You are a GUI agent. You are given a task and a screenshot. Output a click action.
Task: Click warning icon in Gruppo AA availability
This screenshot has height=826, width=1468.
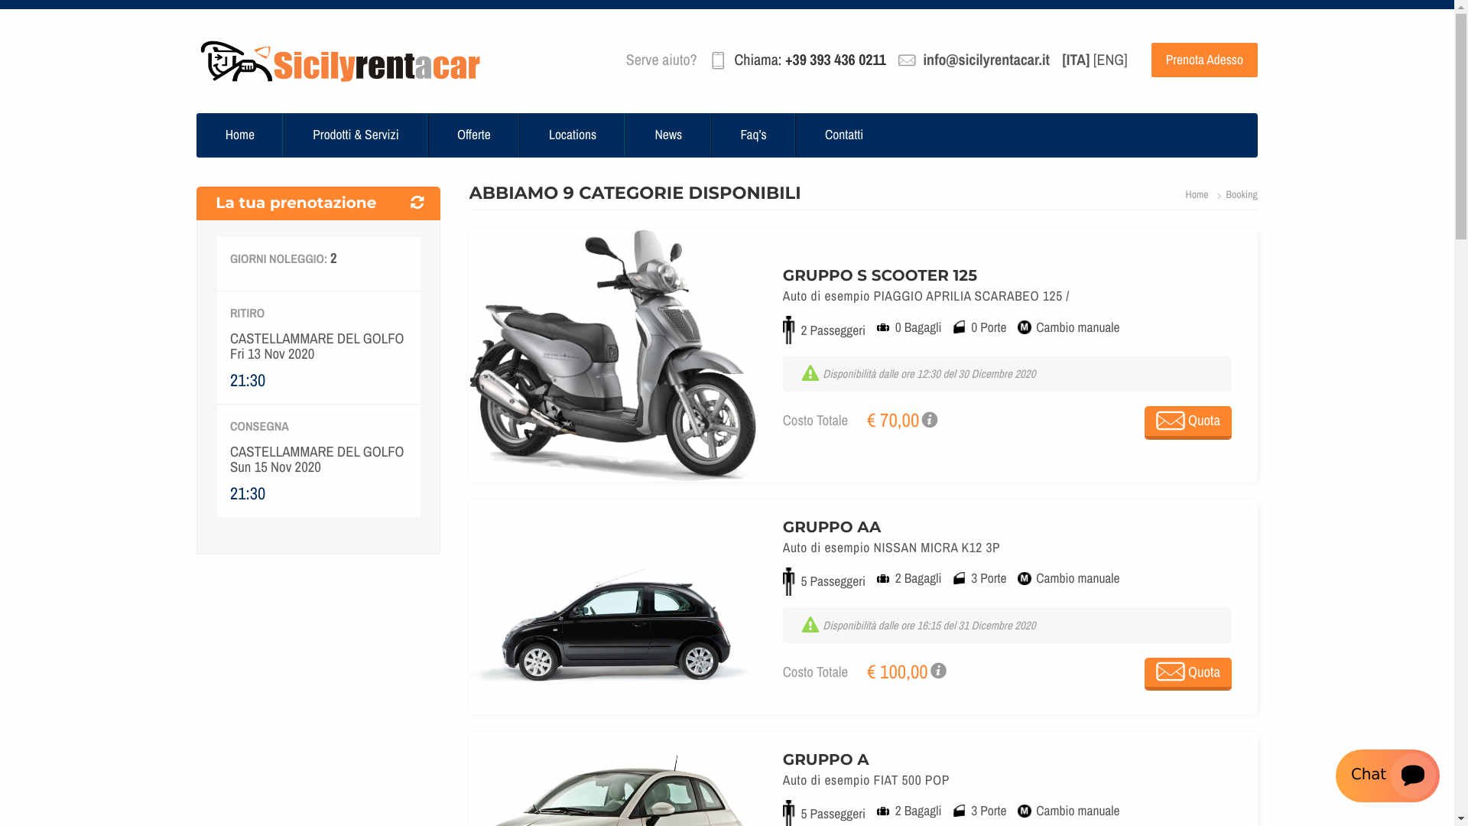(810, 625)
